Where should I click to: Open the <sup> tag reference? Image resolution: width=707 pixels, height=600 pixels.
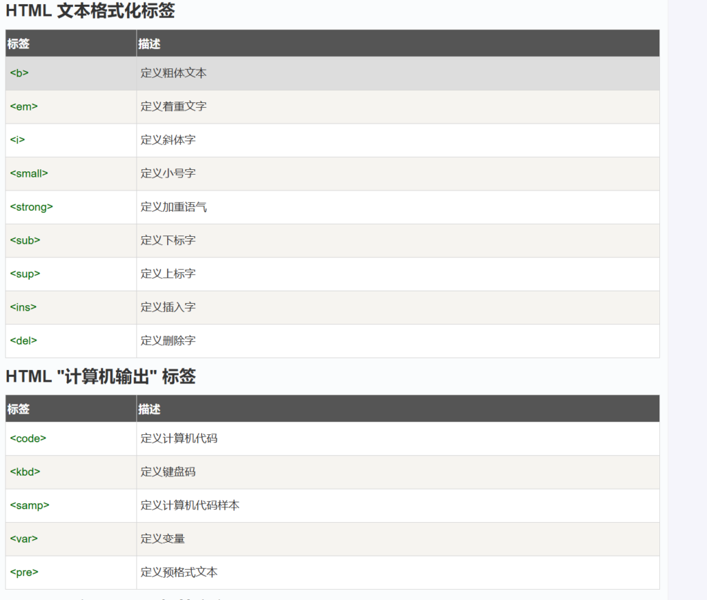[25, 274]
